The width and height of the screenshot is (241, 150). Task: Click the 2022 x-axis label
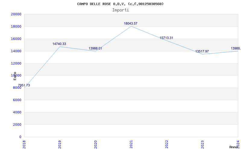(x=167, y=145)
